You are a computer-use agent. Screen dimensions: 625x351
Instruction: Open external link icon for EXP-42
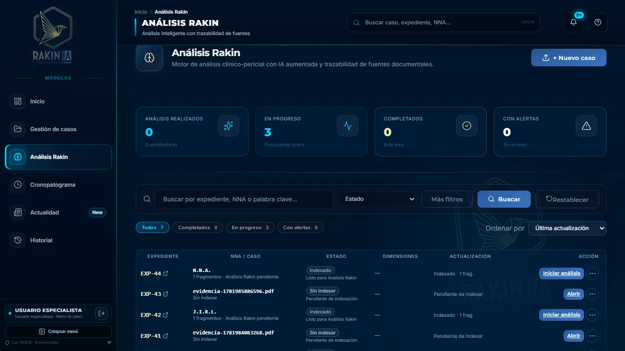point(166,315)
